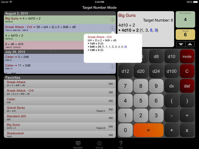The image size is (199, 149).
Task: Tap reorder handle beside Standard d20
Action: 111,118
